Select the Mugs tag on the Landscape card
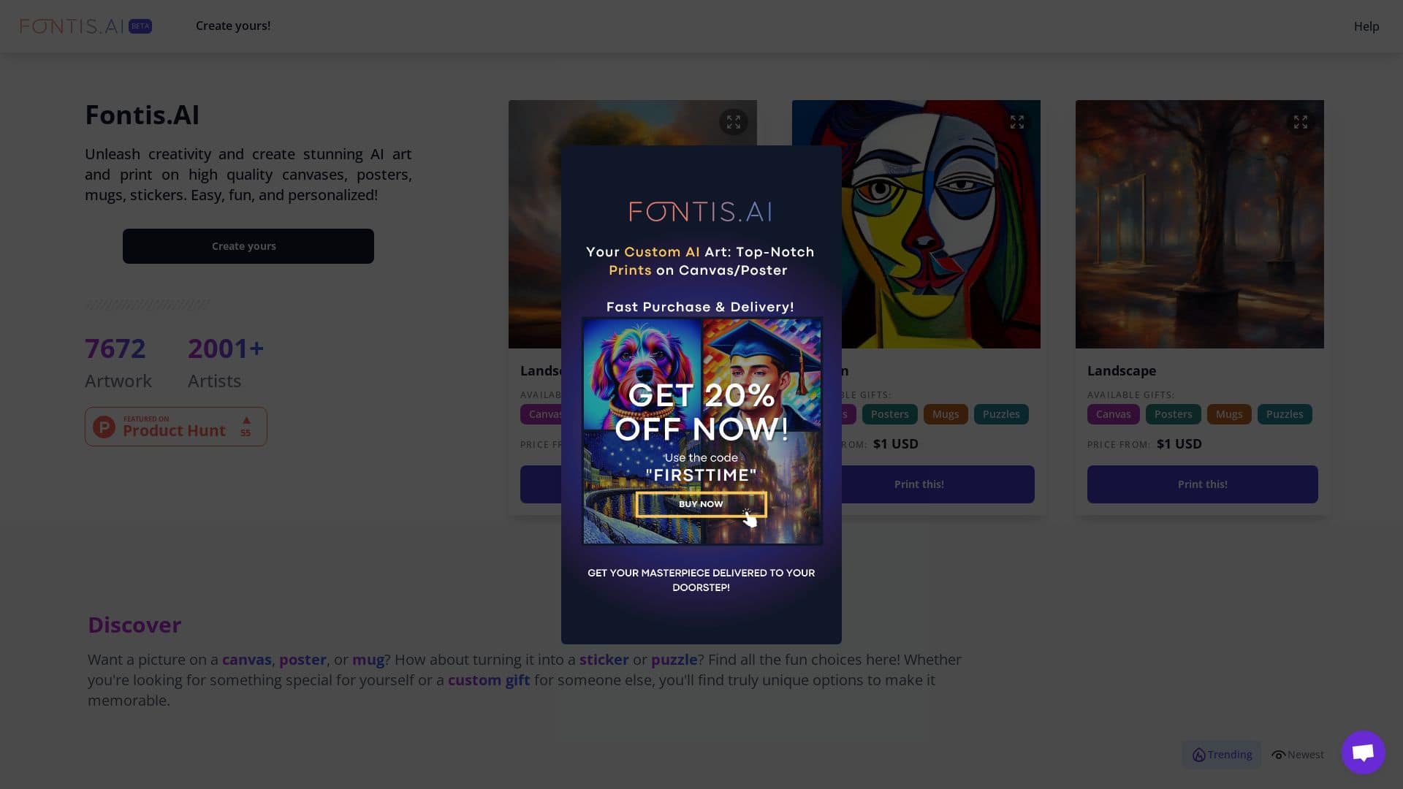This screenshot has width=1403, height=789. click(x=1228, y=414)
